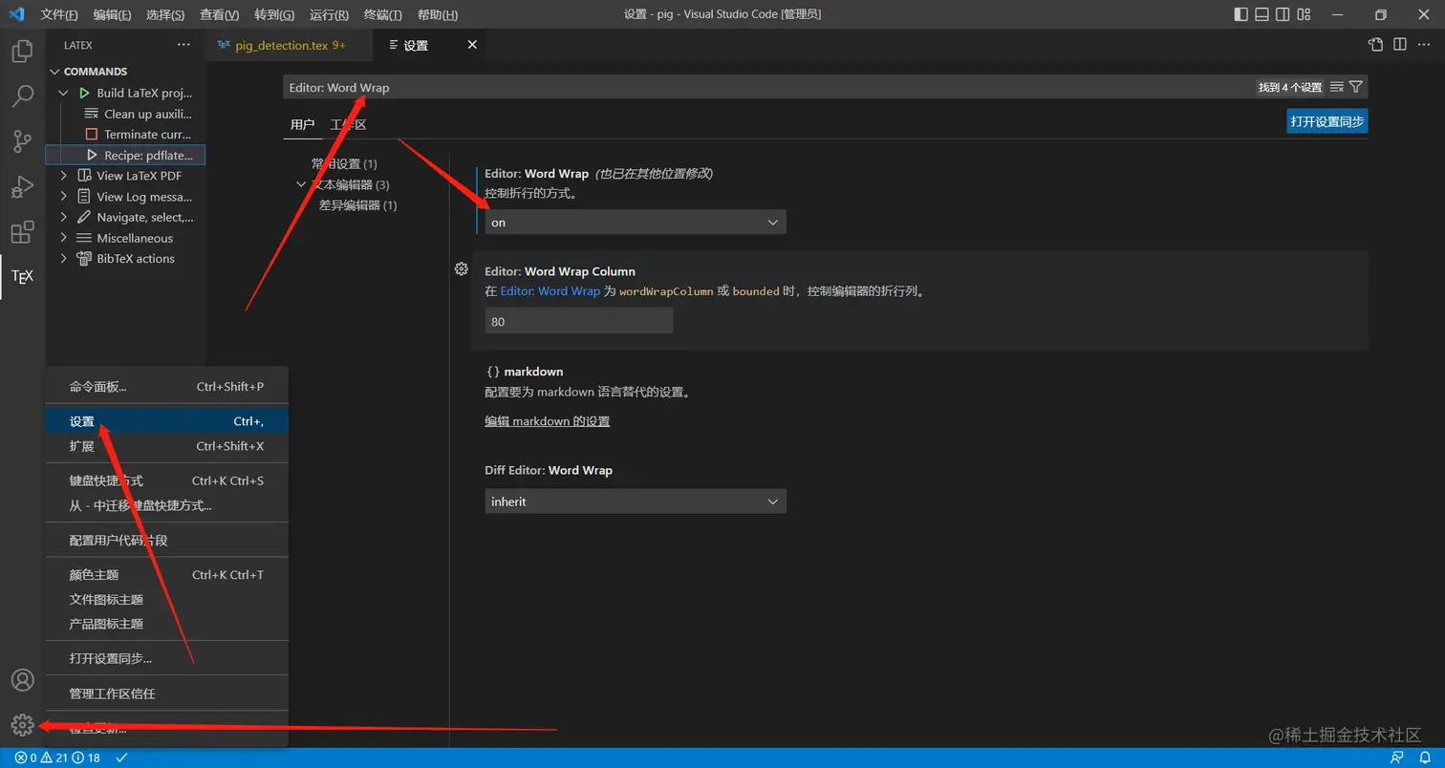Collapse the COMMANDS section
Screen dimensions: 1445x768
pyautogui.click(x=55, y=72)
